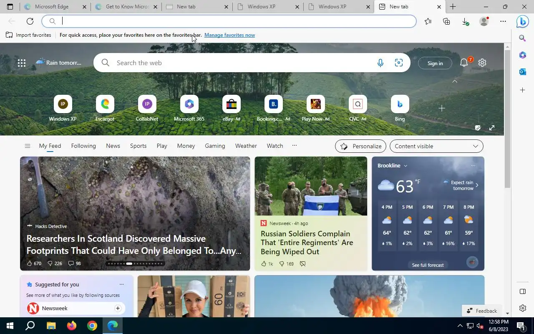Click the Sign in button
This screenshot has height=334, width=534.
point(435,63)
